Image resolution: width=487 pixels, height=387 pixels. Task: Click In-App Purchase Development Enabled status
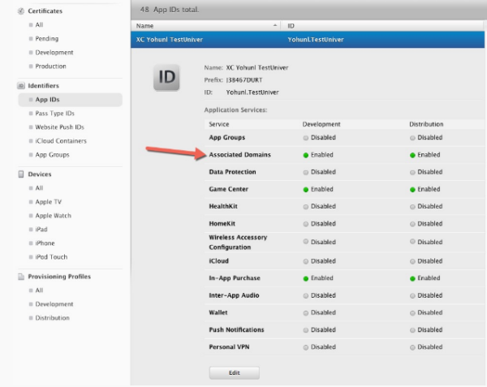(318, 278)
